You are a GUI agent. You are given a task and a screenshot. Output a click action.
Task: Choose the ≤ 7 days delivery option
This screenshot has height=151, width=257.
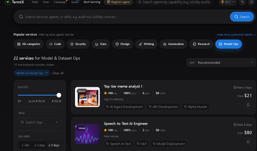[x=54, y=145]
